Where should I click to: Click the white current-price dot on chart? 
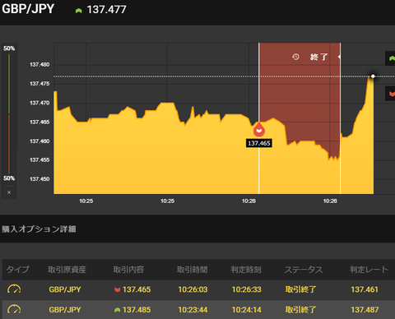[373, 76]
